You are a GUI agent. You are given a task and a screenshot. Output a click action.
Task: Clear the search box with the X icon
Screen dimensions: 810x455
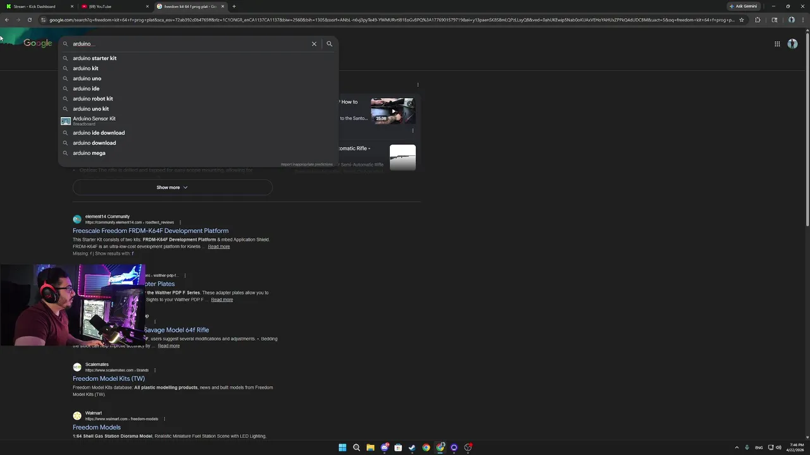(314, 44)
